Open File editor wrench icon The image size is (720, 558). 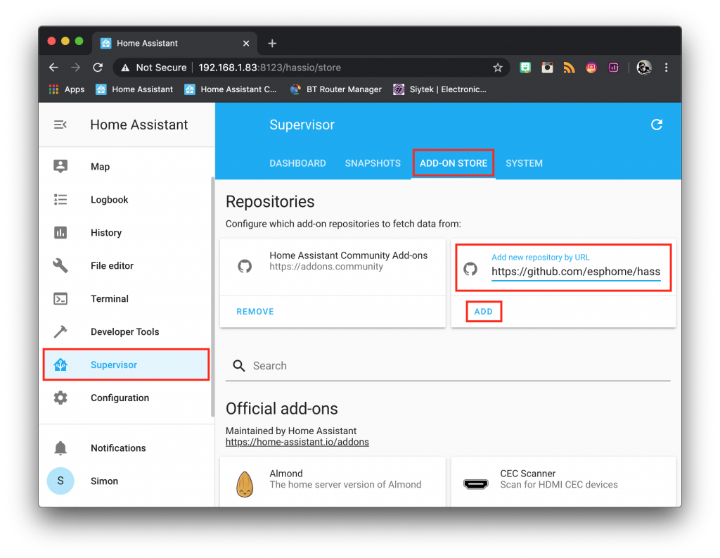pyautogui.click(x=60, y=266)
